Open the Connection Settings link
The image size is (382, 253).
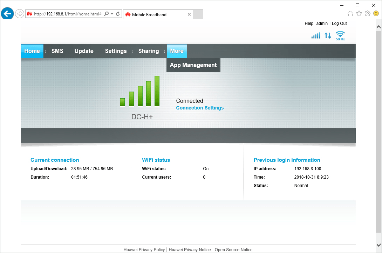[x=200, y=108]
